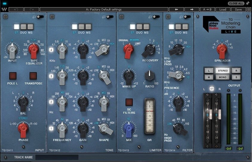The image size is (252, 162).
Task: Toggle the POLE L red button
Action: [x=13, y=76]
